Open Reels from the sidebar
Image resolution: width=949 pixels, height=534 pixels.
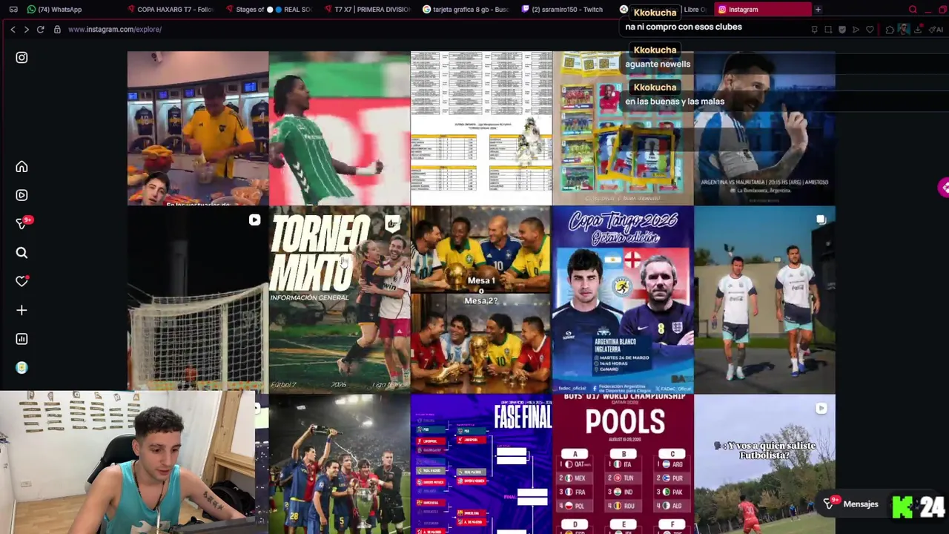pyautogui.click(x=22, y=195)
